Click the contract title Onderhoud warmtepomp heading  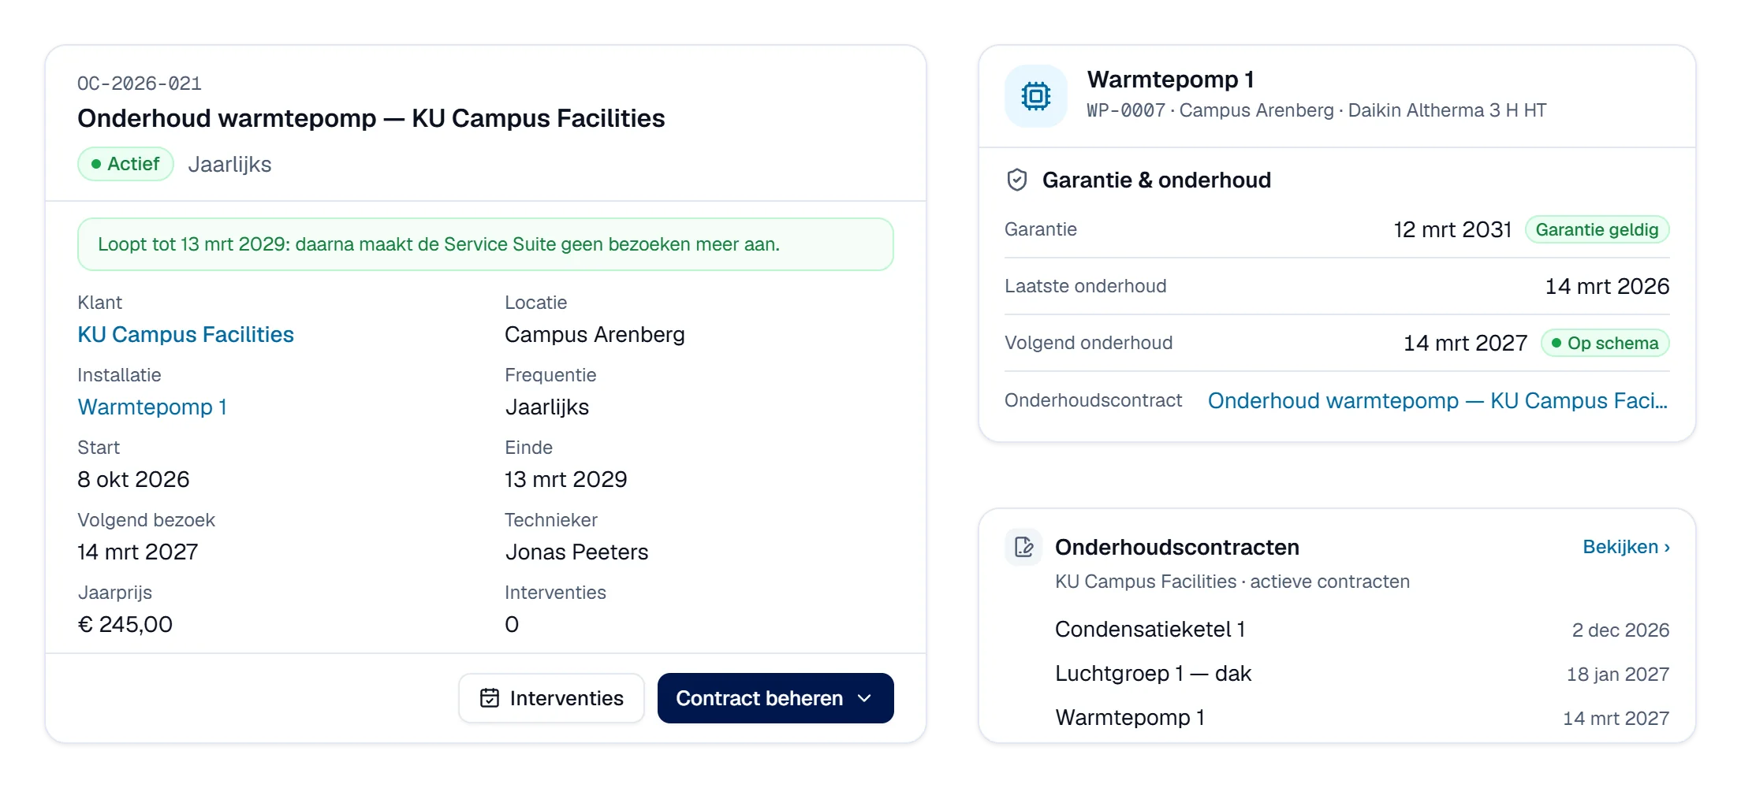tap(371, 118)
